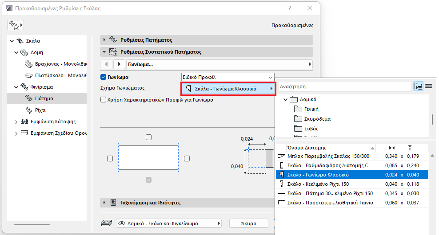The height and width of the screenshot is (235, 439).
Task: Sort by the height column header icon
Action: [x=410, y=148]
